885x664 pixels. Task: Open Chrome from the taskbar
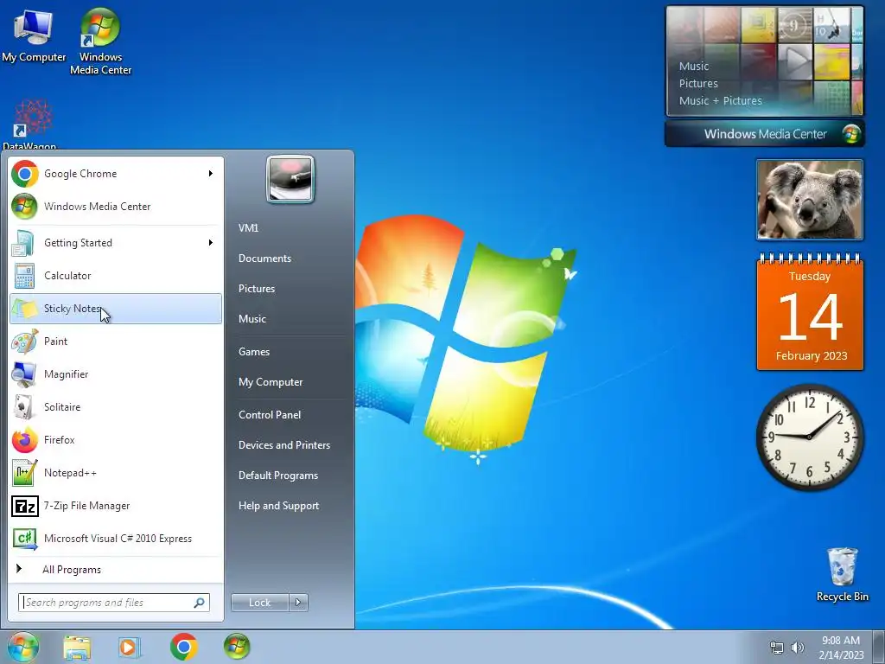pos(183,647)
